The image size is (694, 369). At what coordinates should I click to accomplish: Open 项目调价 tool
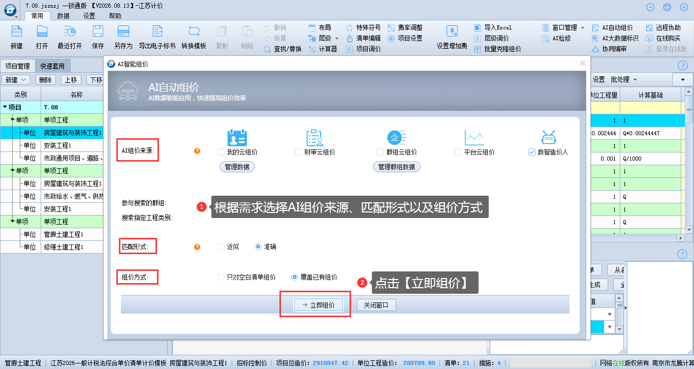363,49
